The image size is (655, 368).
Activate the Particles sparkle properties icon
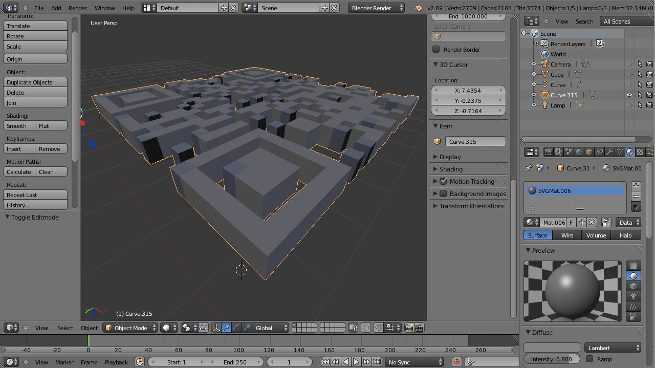click(649, 152)
